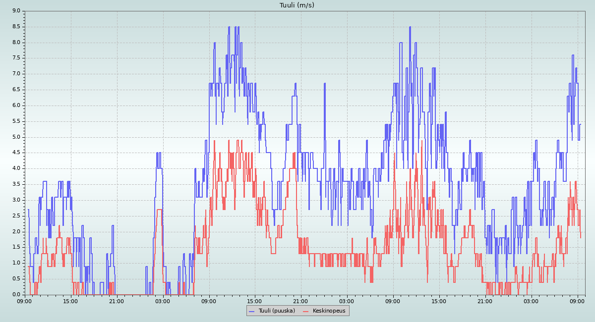595x322 pixels.
Task: Click the rightmost 03:00 time axis label
Action: (x=532, y=301)
